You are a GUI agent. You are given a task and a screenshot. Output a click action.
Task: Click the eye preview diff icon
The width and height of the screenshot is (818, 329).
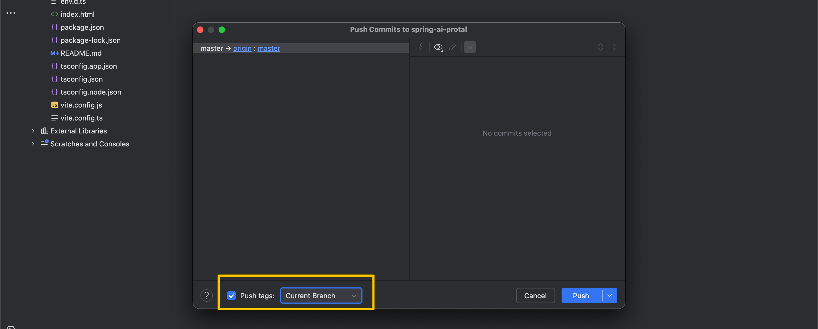438,47
